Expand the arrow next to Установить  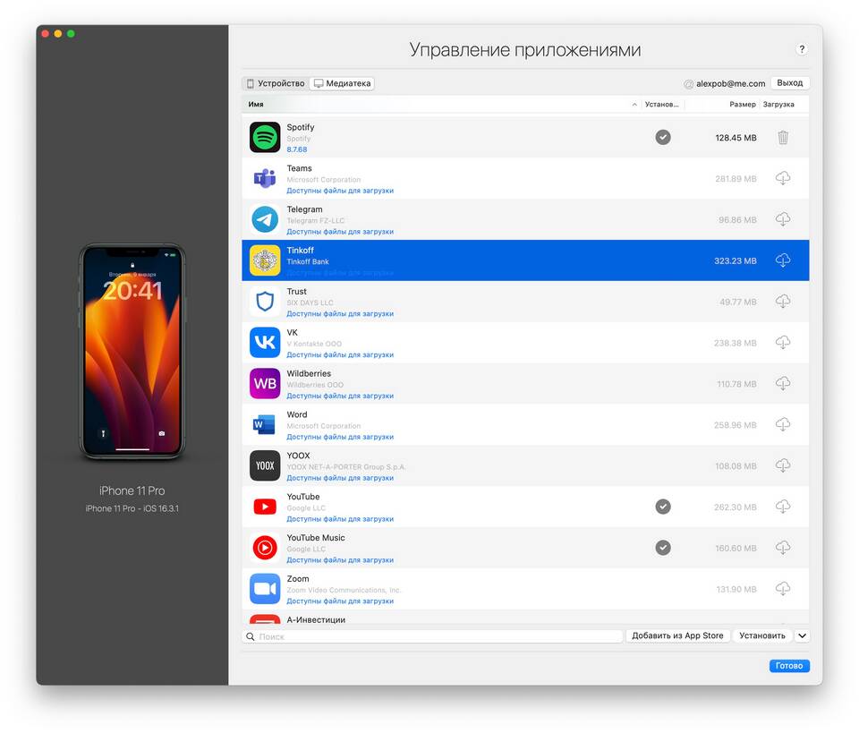click(802, 636)
